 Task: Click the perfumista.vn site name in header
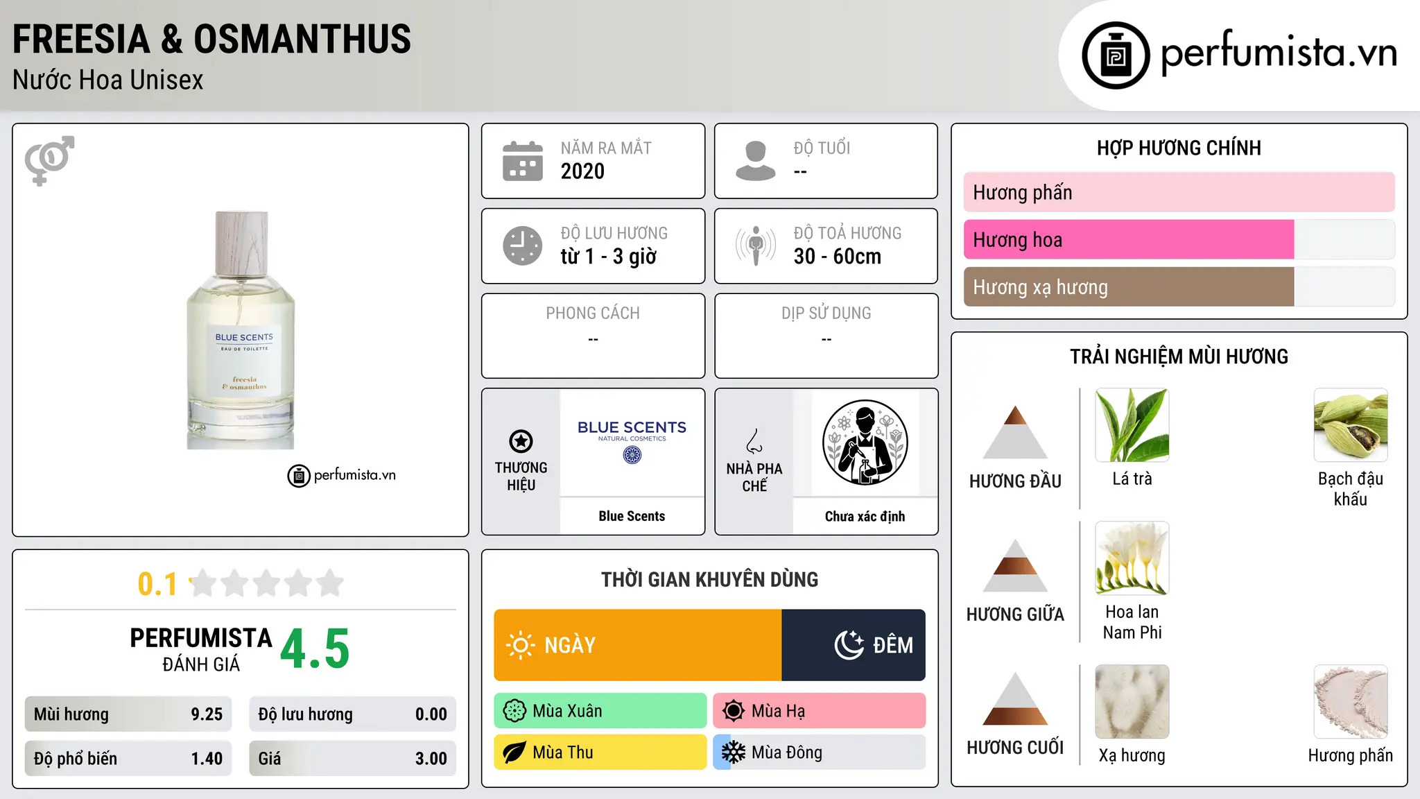click(1279, 53)
